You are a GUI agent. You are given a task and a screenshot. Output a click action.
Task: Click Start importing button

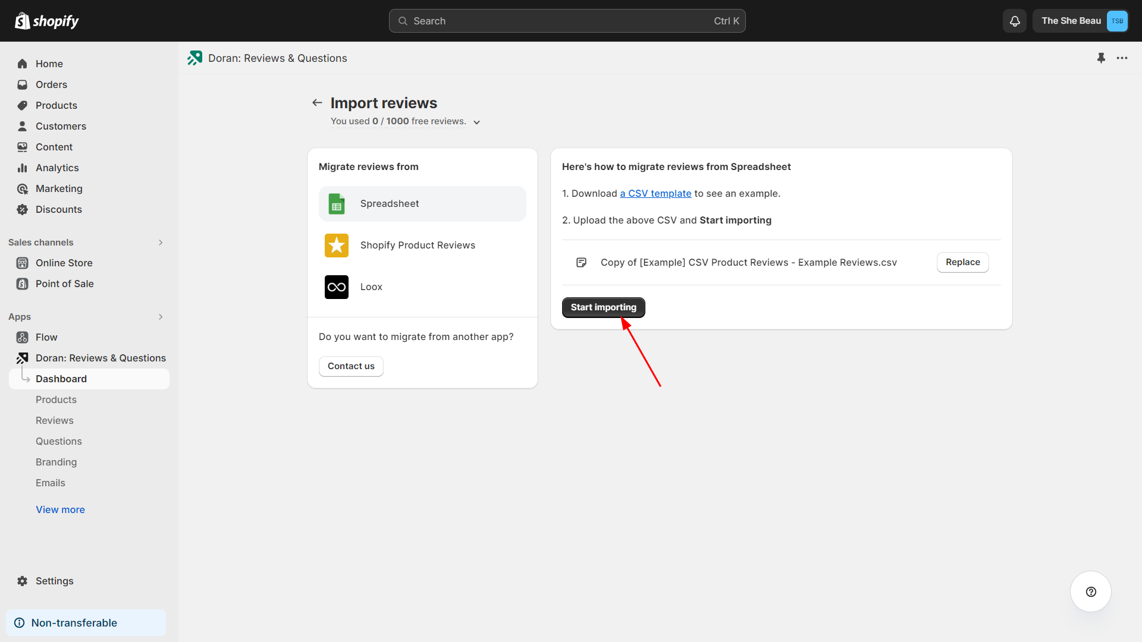pyautogui.click(x=604, y=307)
